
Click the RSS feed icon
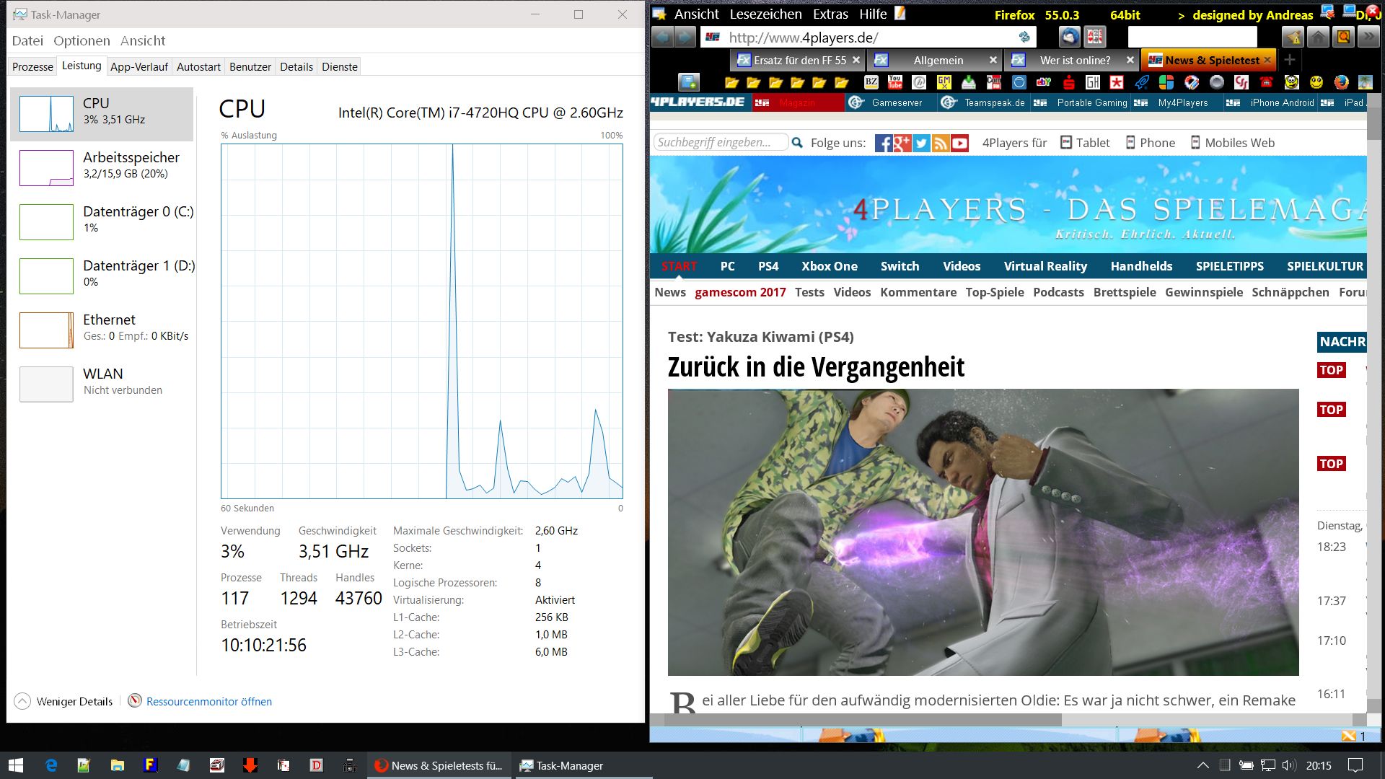[x=940, y=143]
